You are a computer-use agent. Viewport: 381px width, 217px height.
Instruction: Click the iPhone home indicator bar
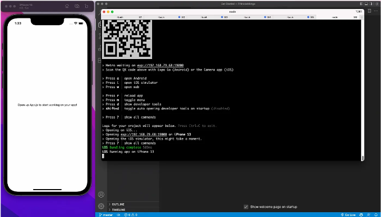tap(47, 189)
